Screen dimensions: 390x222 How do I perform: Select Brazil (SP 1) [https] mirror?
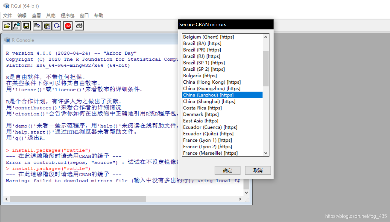(x=222, y=63)
